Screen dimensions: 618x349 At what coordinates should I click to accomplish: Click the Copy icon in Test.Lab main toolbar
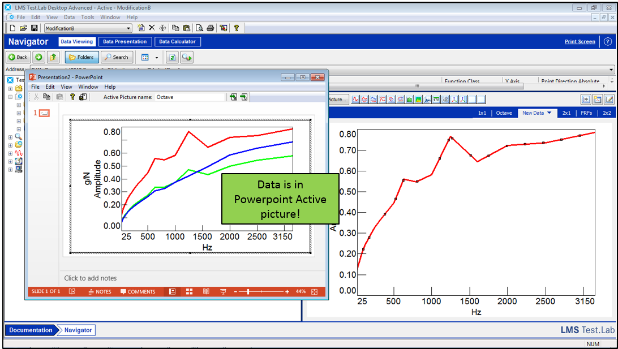[x=175, y=28]
